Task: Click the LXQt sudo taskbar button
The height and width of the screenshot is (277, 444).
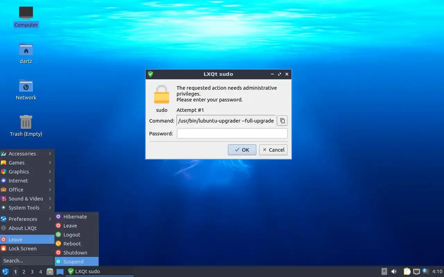Action: pyautogui.click(x=100, y=271)
